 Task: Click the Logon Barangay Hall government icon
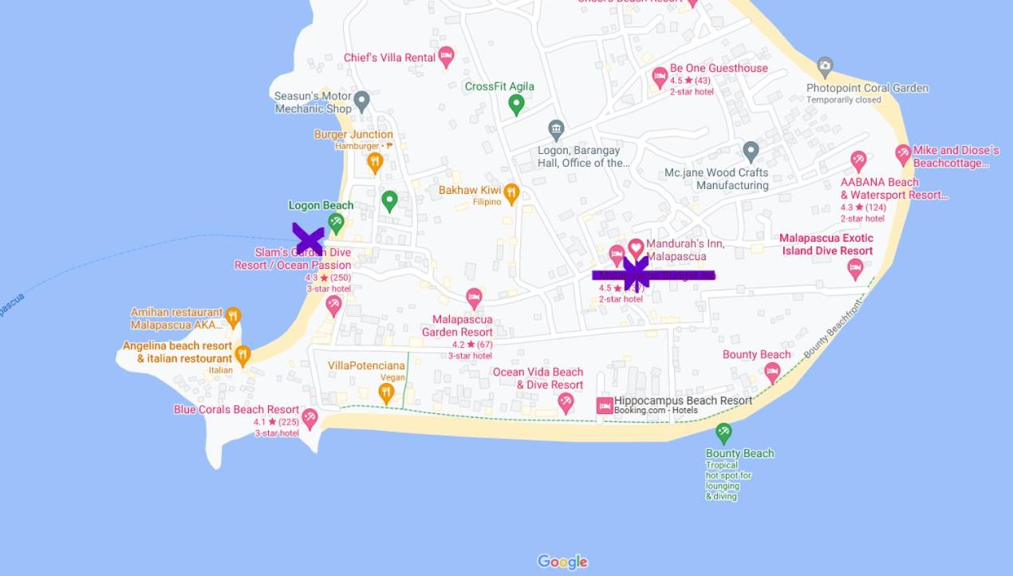556,129
